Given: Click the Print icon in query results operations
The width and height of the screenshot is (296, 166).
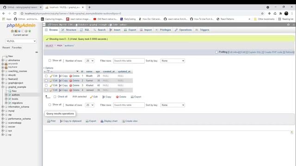Looking at the screenshot, I should pyautogui.click(x=49, y=121).
